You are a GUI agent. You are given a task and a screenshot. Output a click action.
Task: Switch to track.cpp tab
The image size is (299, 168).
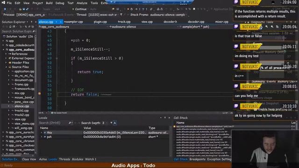click(124, 22)
